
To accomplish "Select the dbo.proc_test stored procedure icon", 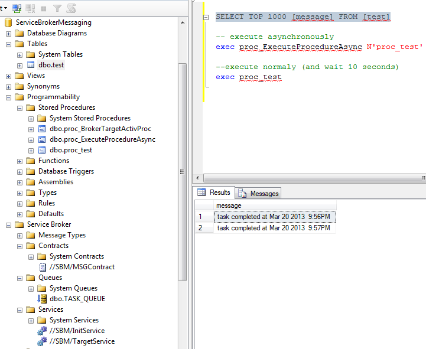I will [x=42, y=150].
